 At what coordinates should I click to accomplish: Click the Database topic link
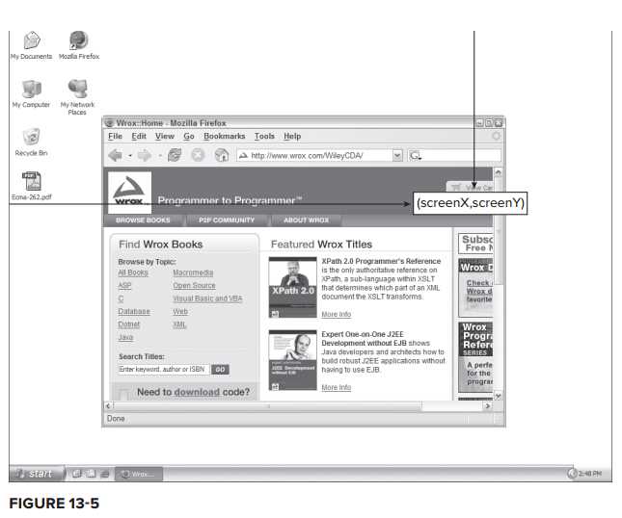[134, 312]
